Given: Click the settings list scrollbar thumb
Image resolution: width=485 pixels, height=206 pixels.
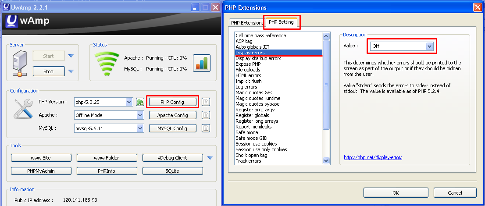Looking at the screenshot, I should 326,84.
